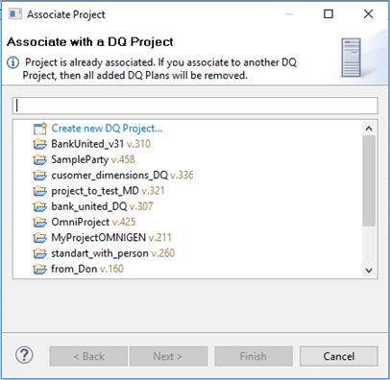Select the BankUnited_v31 folder icon
Image resolution: width=390 pixels, height=380 pixels.
pyautogui.click(x=40, y=144)
